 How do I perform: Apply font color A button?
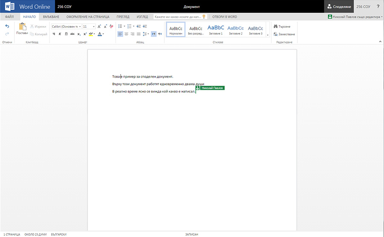[99, 34]
